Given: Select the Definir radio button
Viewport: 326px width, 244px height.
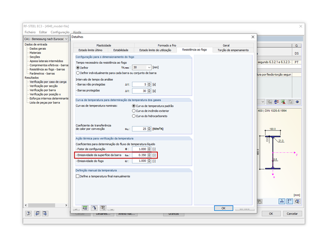Looking at the screenshot, I should tap(78, 68).
